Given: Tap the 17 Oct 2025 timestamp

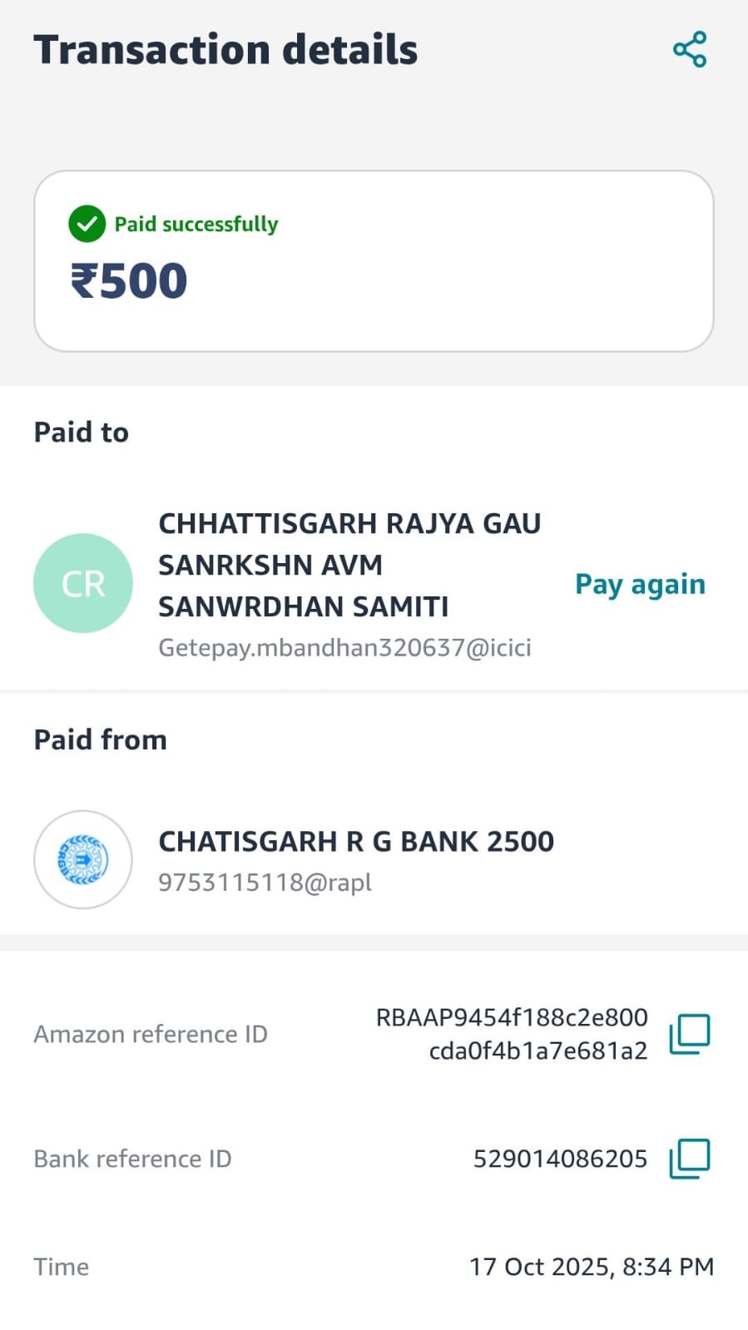Looking at the screenshot, I should (x=592, y=1267).
